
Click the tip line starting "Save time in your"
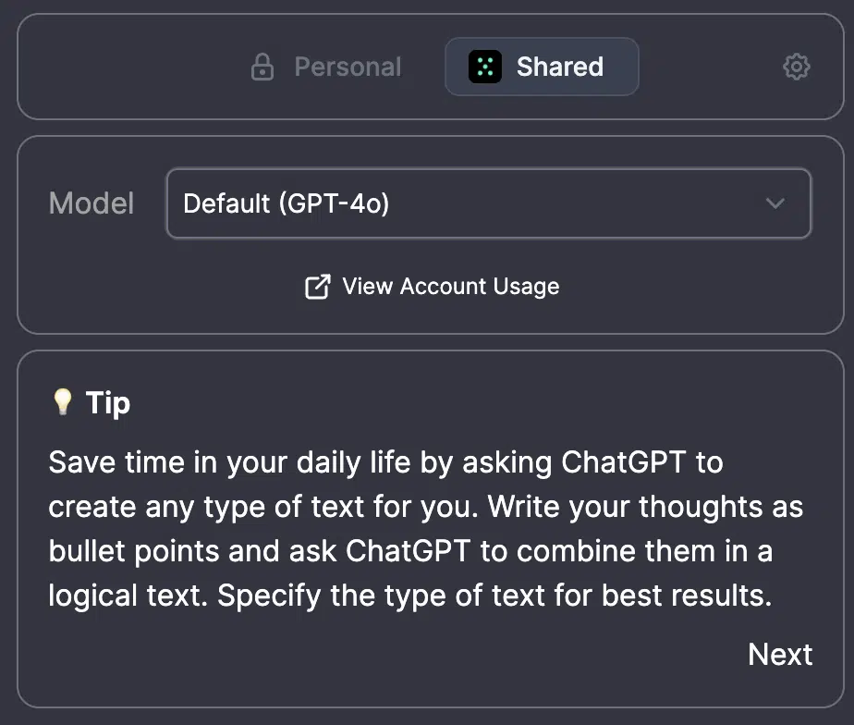click(x=385, y=463)
